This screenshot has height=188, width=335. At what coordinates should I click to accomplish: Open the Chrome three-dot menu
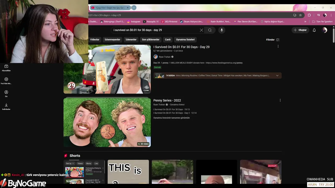pos(331,15)
